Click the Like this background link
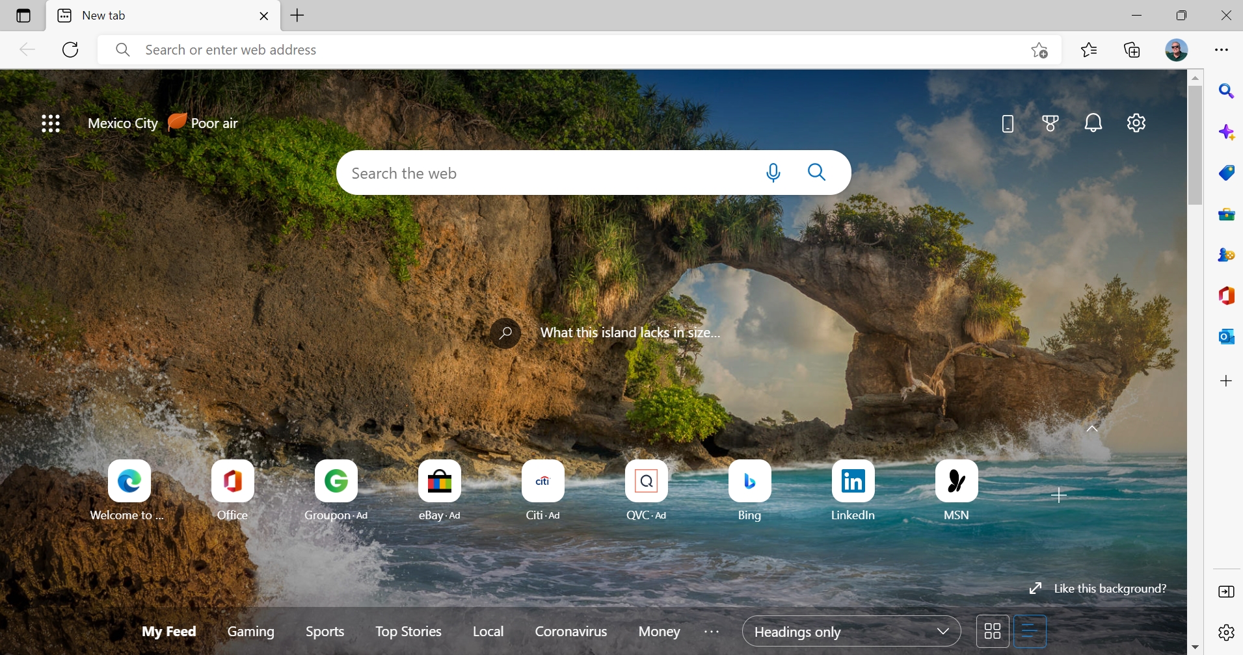 pos(1109,589)
